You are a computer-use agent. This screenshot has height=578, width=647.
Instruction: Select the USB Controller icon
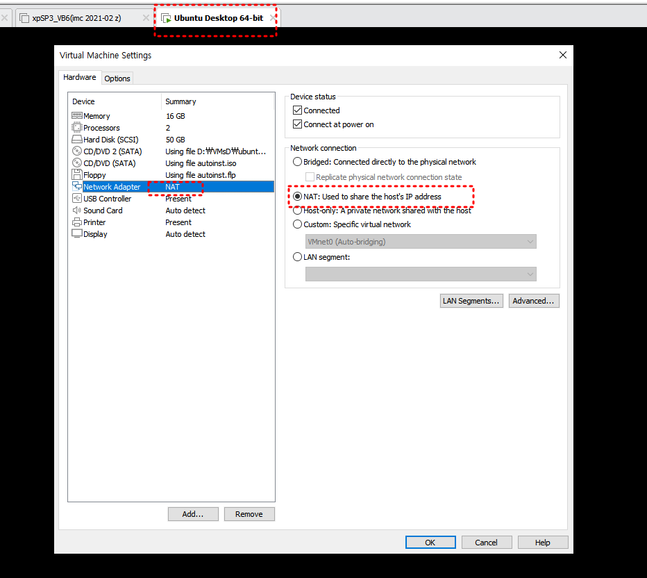tap(77, 199)
